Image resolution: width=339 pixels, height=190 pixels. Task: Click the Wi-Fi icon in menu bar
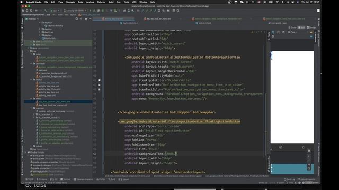click(x=277, y=2)
